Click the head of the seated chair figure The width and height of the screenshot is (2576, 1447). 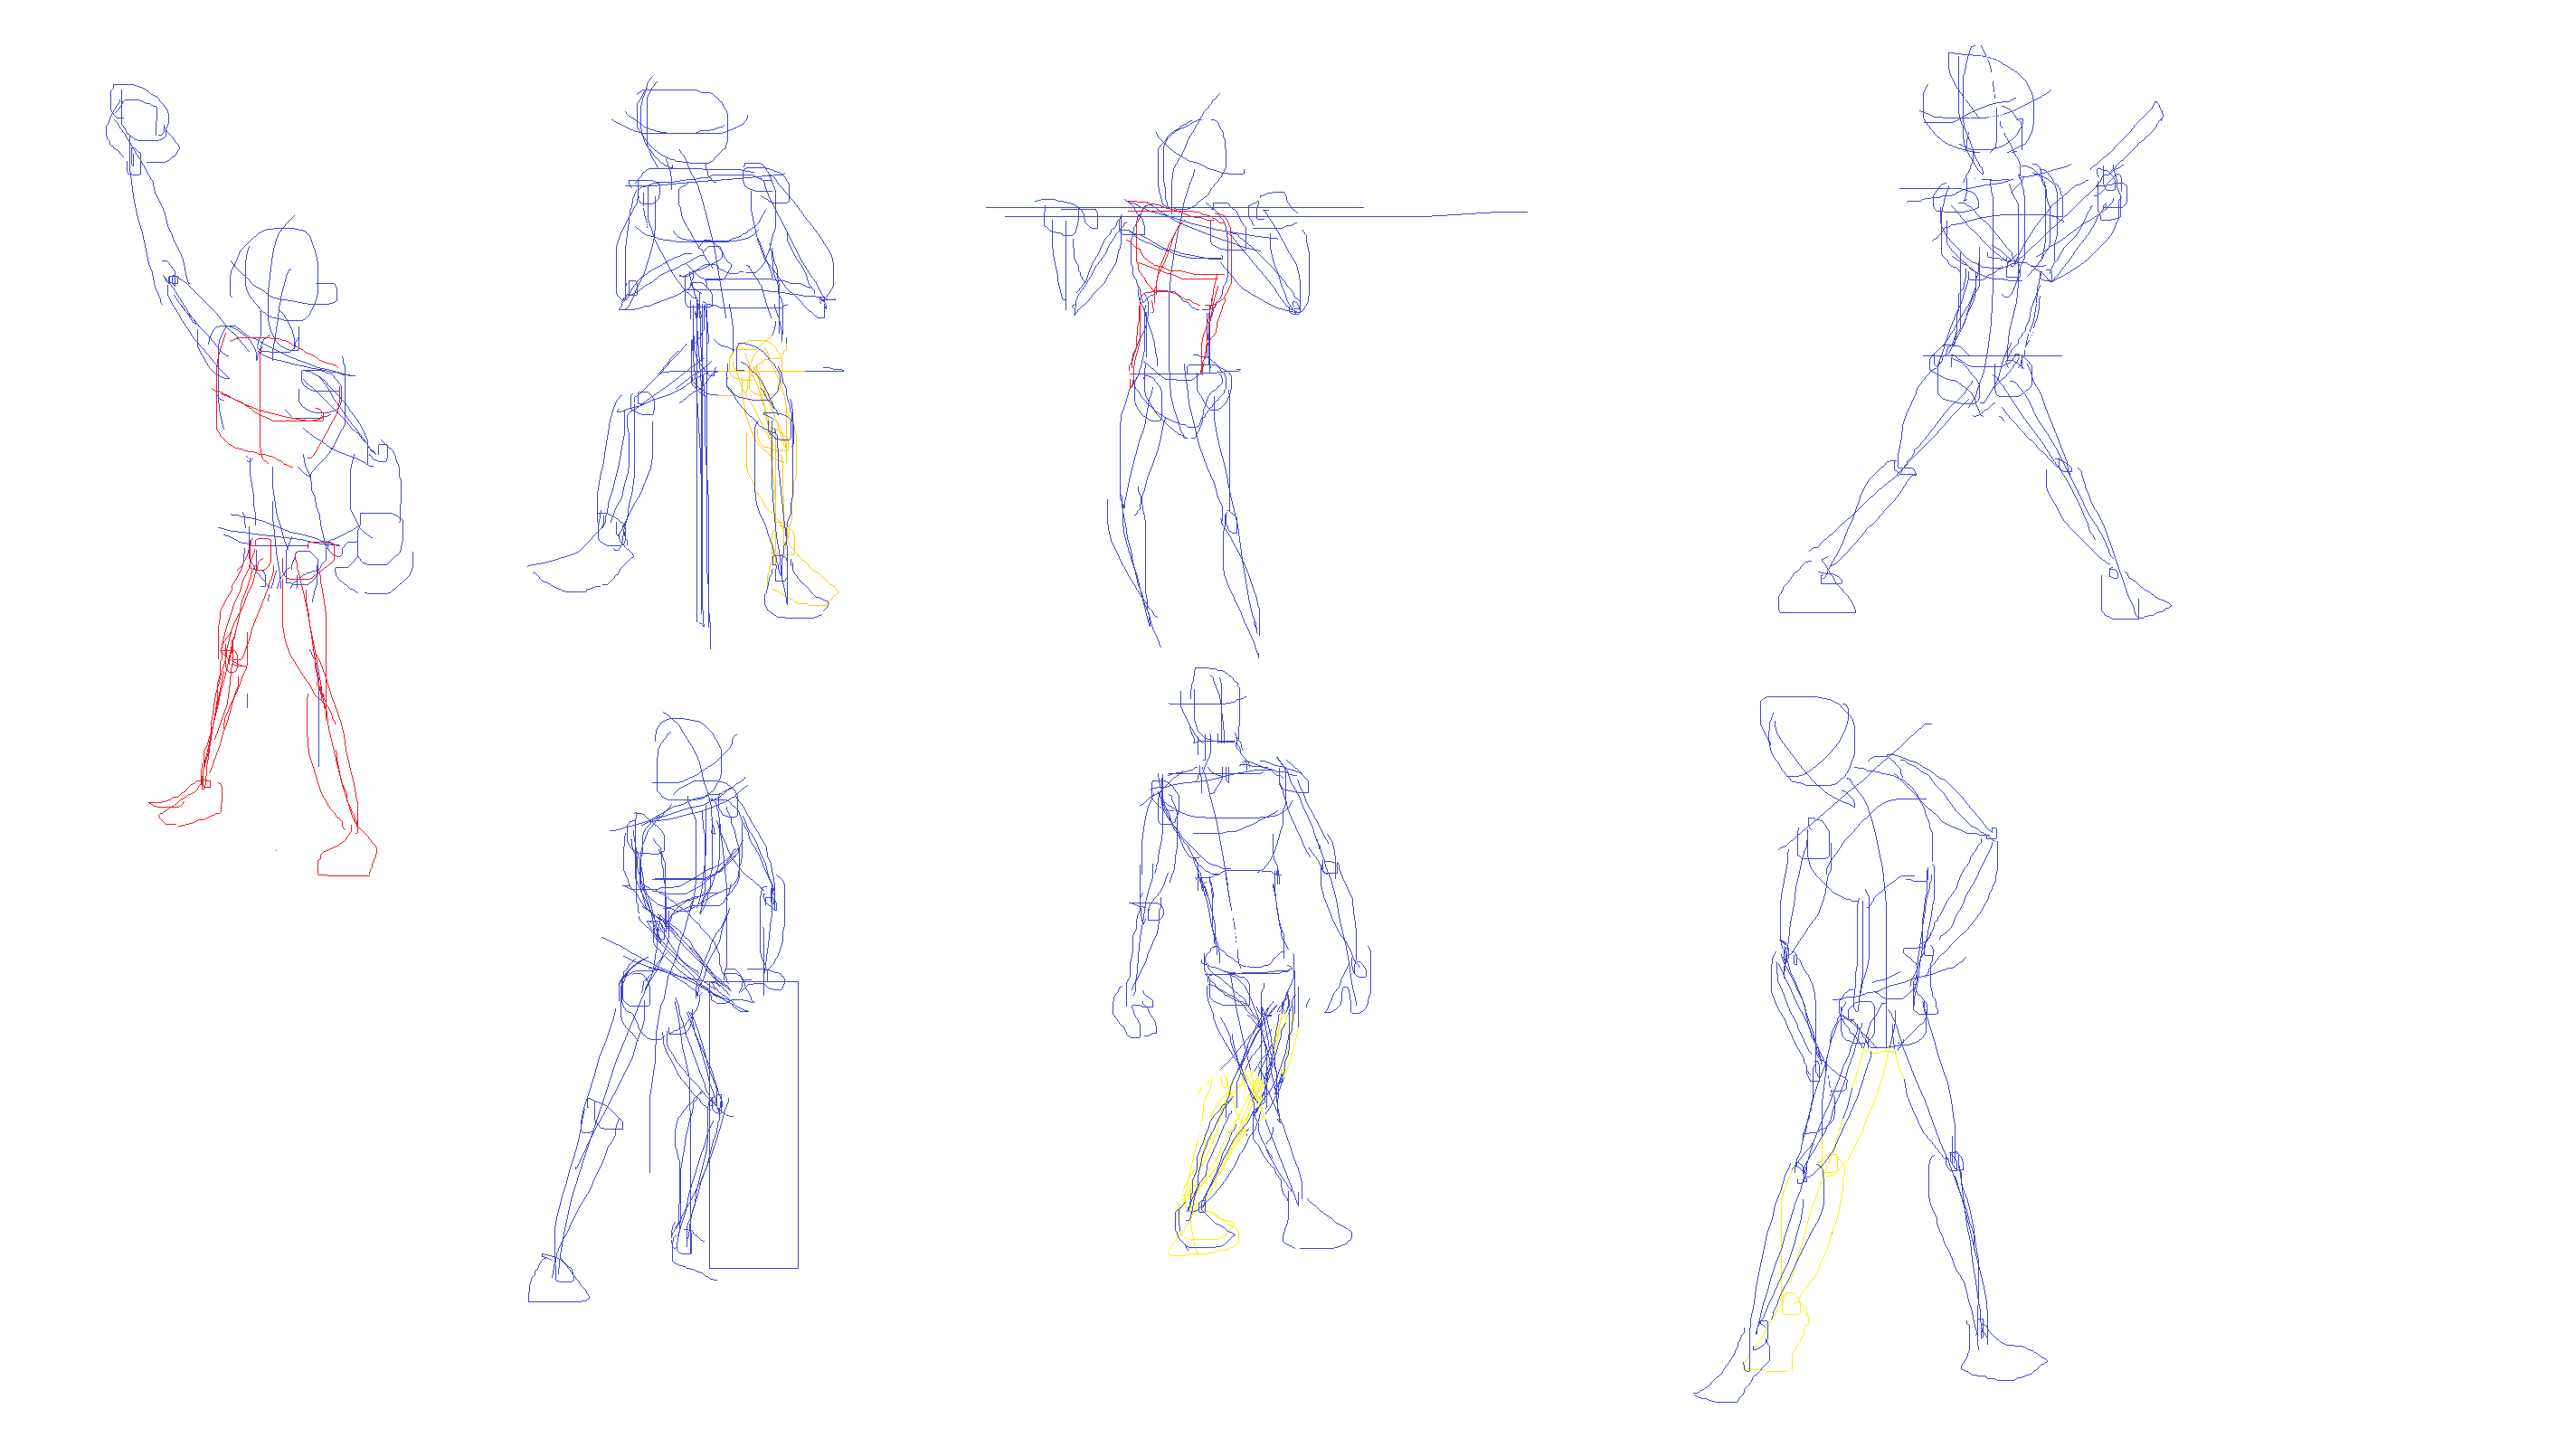coord(684,127)
